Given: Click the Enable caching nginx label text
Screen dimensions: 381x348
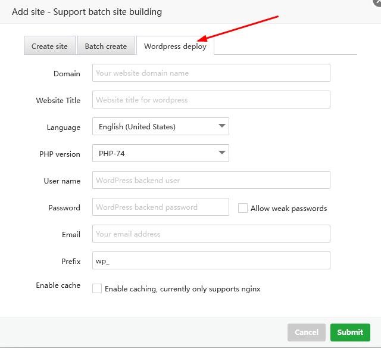Looking at the screenshot, I should tap(182, 288).
